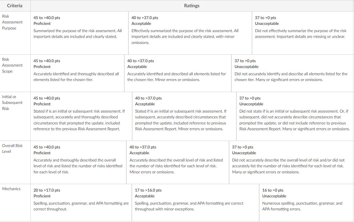Pick Unacceptable rating for Risk Assessment Scope
The width and height of the screenshot is (354, 222).
coord(293,73)
